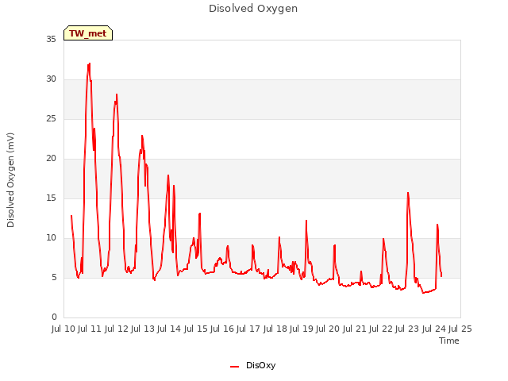Click the red DisOxy legend line swatch
The width and height of the screenshot is (508, 381).
pos(235,367)
